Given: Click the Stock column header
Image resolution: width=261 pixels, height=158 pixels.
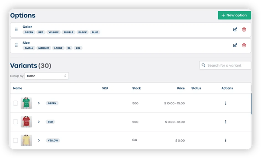Looking at the screenshot, I should tap(136, 88).
